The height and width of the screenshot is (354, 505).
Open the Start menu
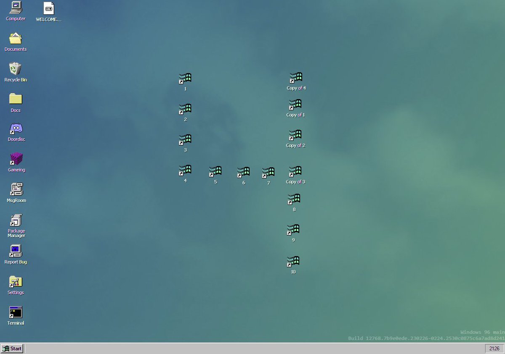pos(12,348)
